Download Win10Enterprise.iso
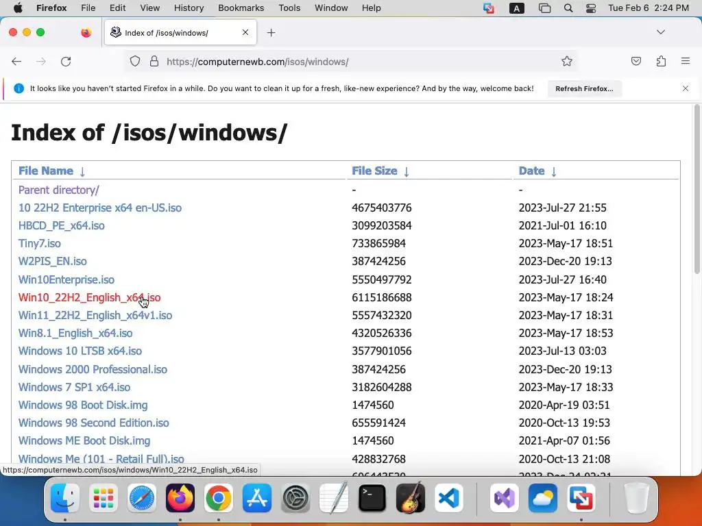Image resolution: width=702 pixels, height=526 pixels. coord(66,279)
